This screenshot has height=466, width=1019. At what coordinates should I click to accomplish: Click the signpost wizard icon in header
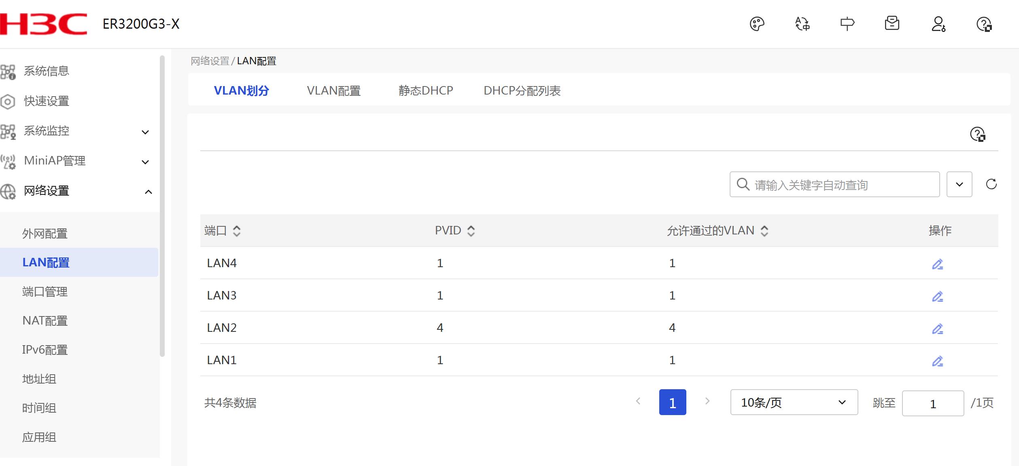[x=847, y=24]
